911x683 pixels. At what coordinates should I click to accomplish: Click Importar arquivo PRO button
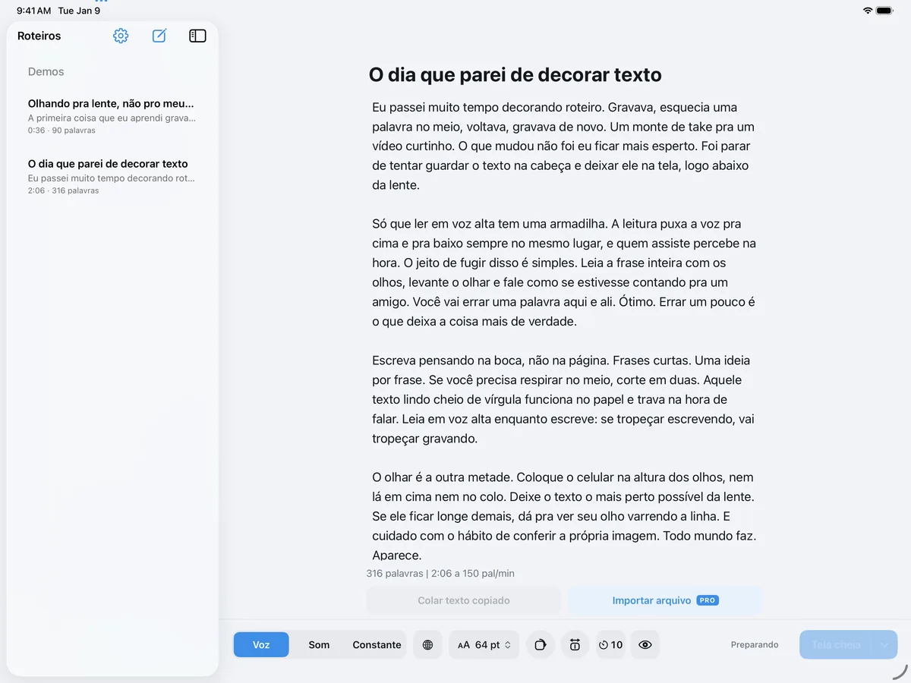click(665, 600)
